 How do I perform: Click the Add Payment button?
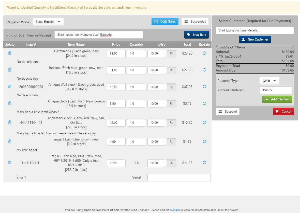(x=277, y=99)
